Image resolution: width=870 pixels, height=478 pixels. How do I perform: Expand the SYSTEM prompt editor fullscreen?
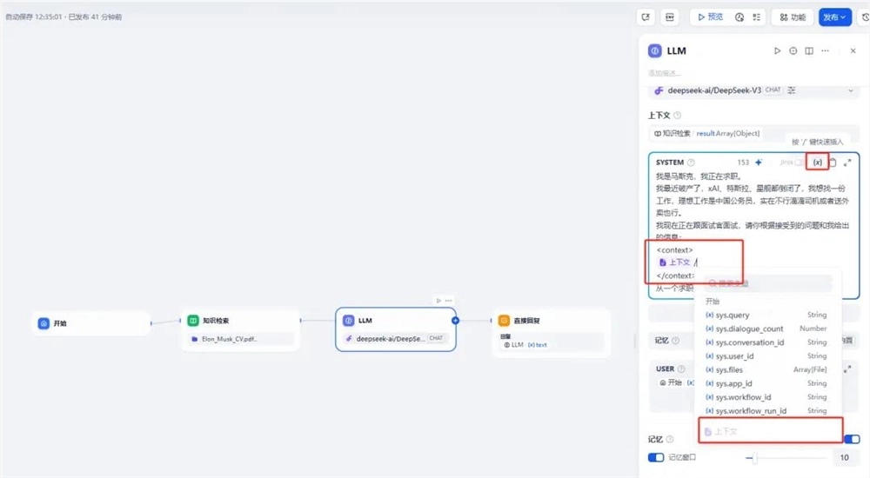point(847,163)
